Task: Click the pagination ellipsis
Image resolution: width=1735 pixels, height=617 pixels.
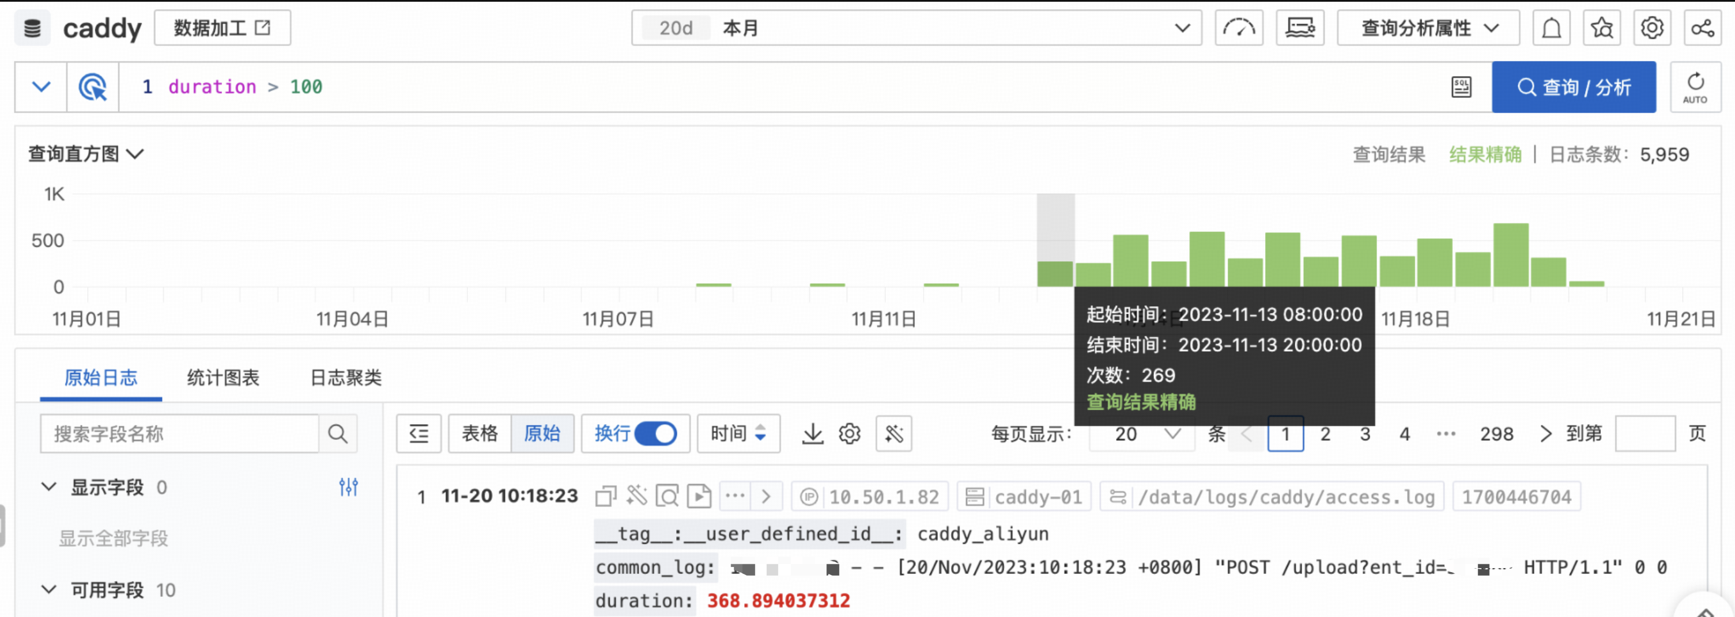Action: (x=1446, y=434)
